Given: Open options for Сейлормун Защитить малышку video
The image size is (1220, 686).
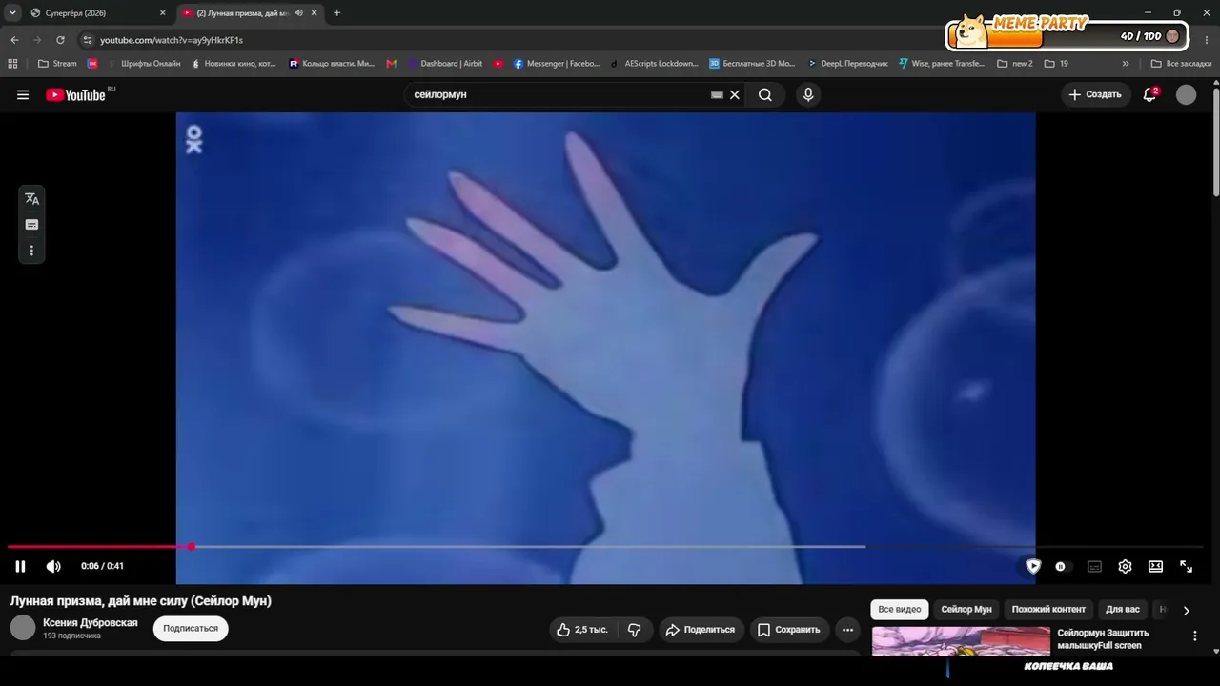Looking at the screenshot, I should (1195, 636).
